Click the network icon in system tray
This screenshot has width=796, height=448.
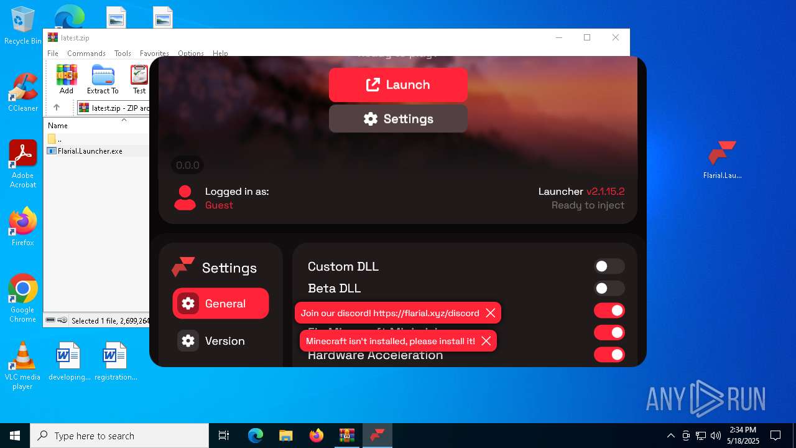click(701, 436)
